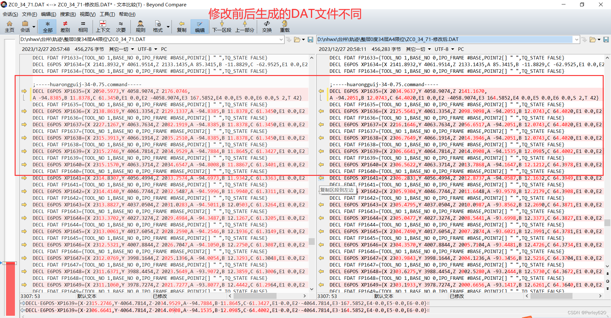Expand the right file path history dropdown
Viewport: 611px width, 318px height.
tap(577, 39)
